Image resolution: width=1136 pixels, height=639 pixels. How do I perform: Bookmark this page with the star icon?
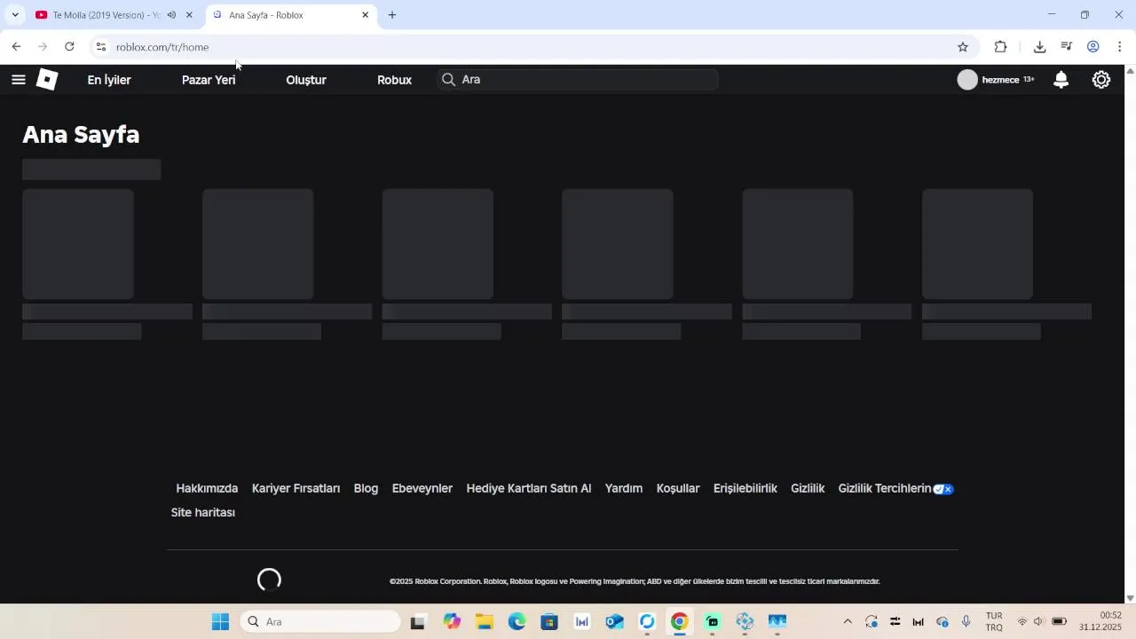[x=963, y=47]
